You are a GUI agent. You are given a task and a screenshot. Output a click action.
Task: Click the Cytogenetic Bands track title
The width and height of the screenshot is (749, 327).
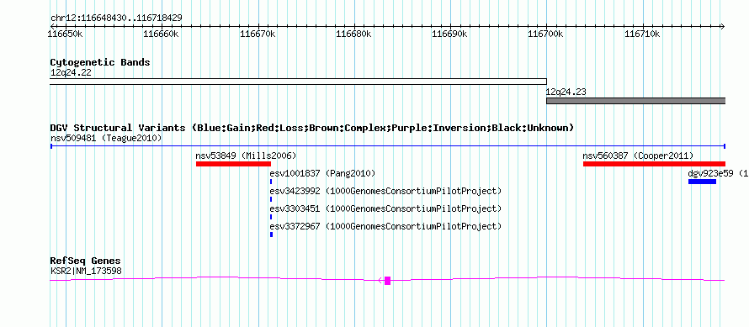tap(100, 62)
